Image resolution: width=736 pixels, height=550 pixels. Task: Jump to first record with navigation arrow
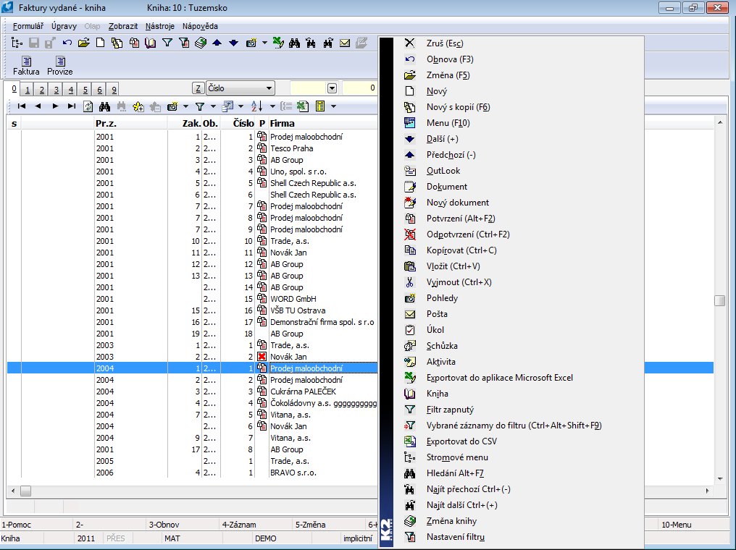[22, 106]
